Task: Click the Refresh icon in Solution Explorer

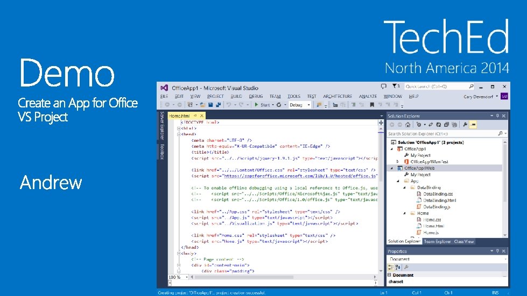Action: pos(439,125)
